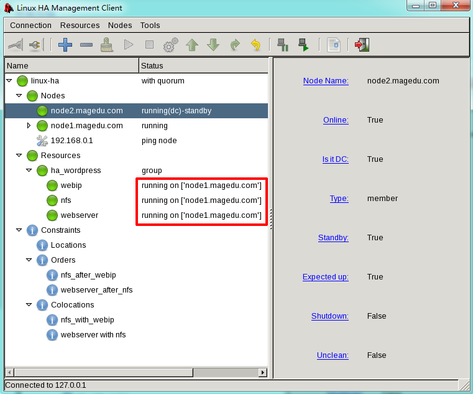Collapse the Constraints tree branch

click(x=19, y=230)
